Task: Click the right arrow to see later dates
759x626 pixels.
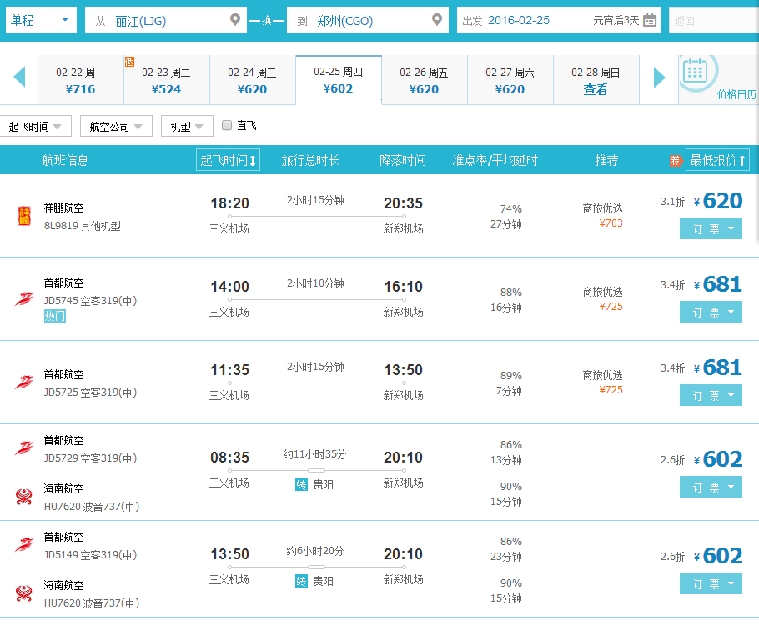Action: click(659, 79)
